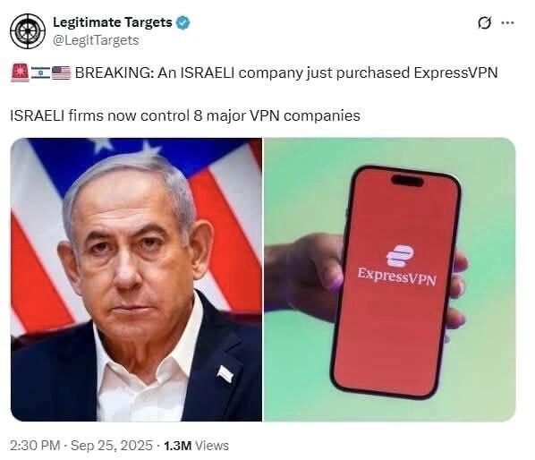Screen dimensions: 535x460
Task: Open the Legitimate Targets display name
Action: click(x=113, y=22)
